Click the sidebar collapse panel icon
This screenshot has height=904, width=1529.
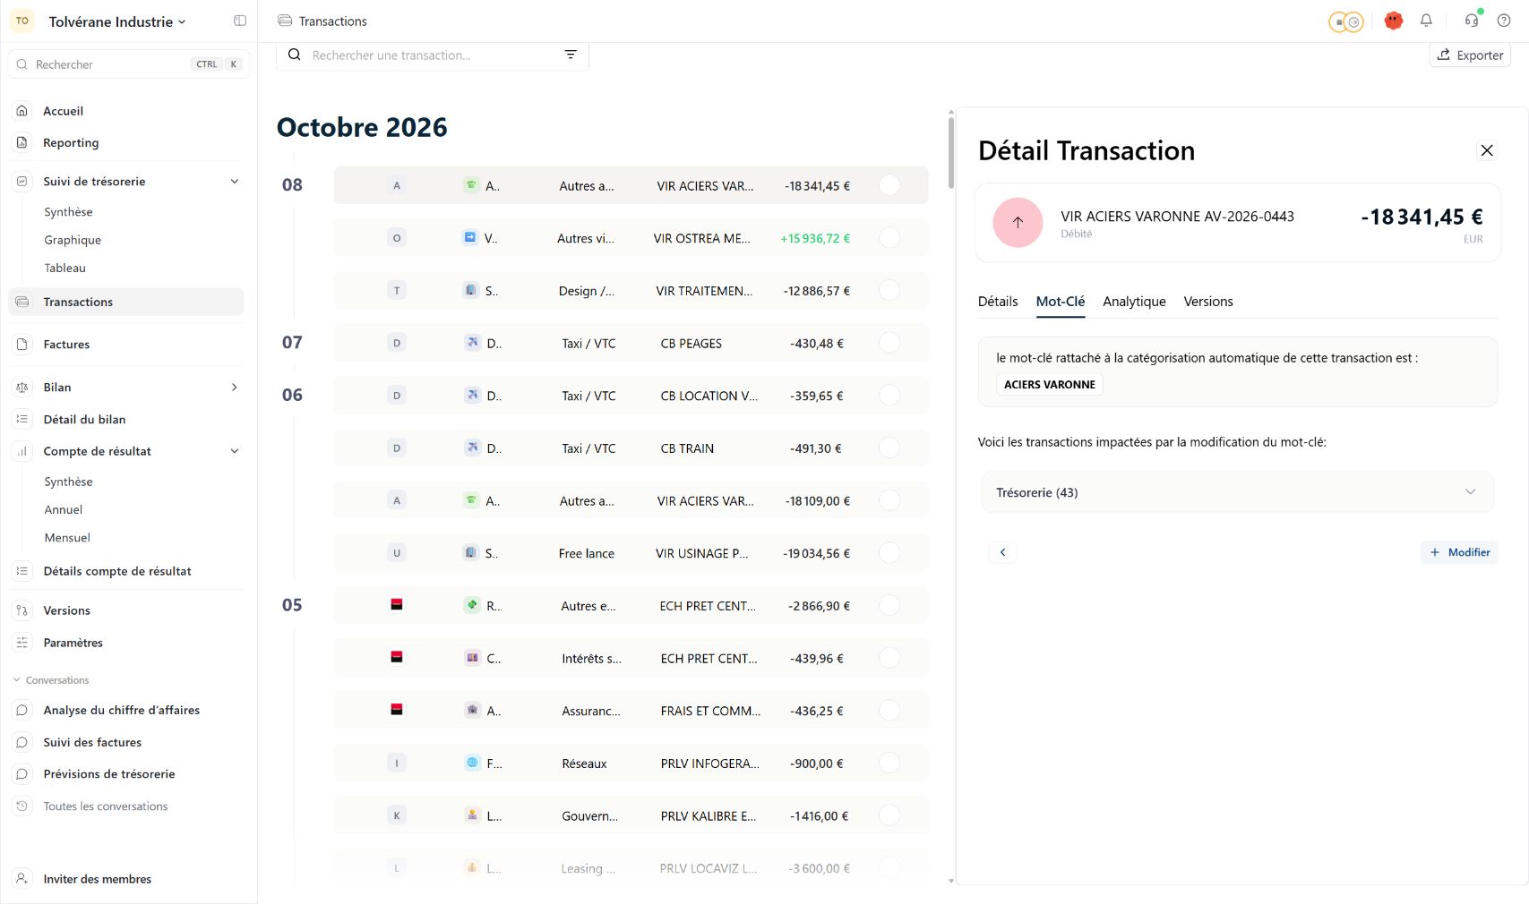pos(240,21)
